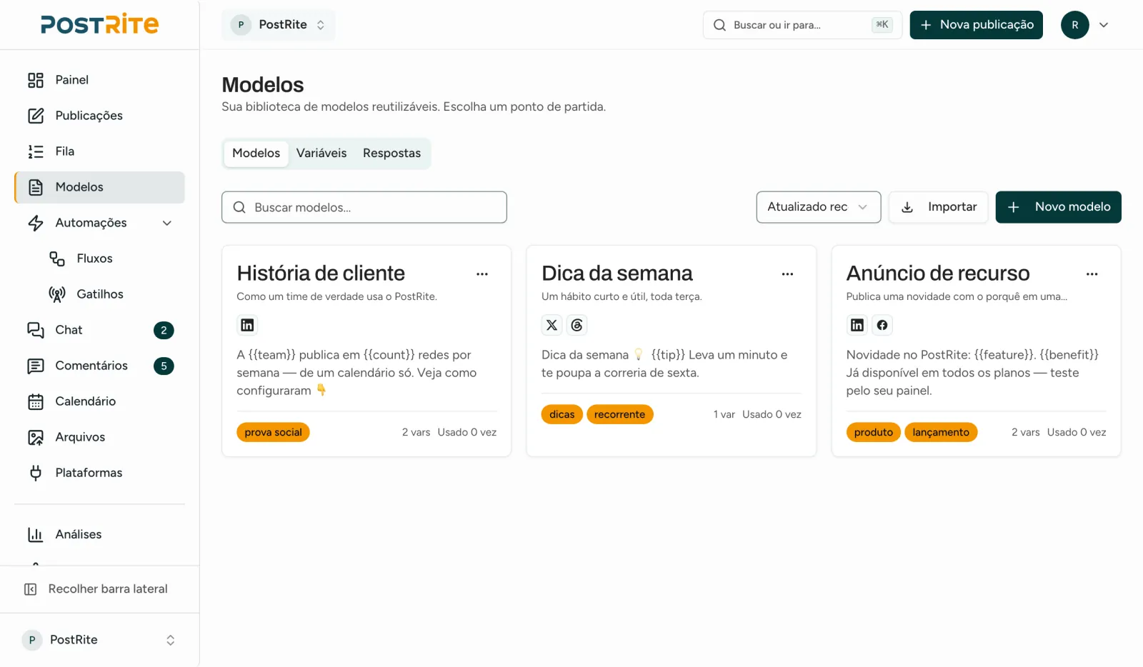Click LinkedIn icon on Anúncio de recurso card

pyautogui.click(x=857, y=326)
